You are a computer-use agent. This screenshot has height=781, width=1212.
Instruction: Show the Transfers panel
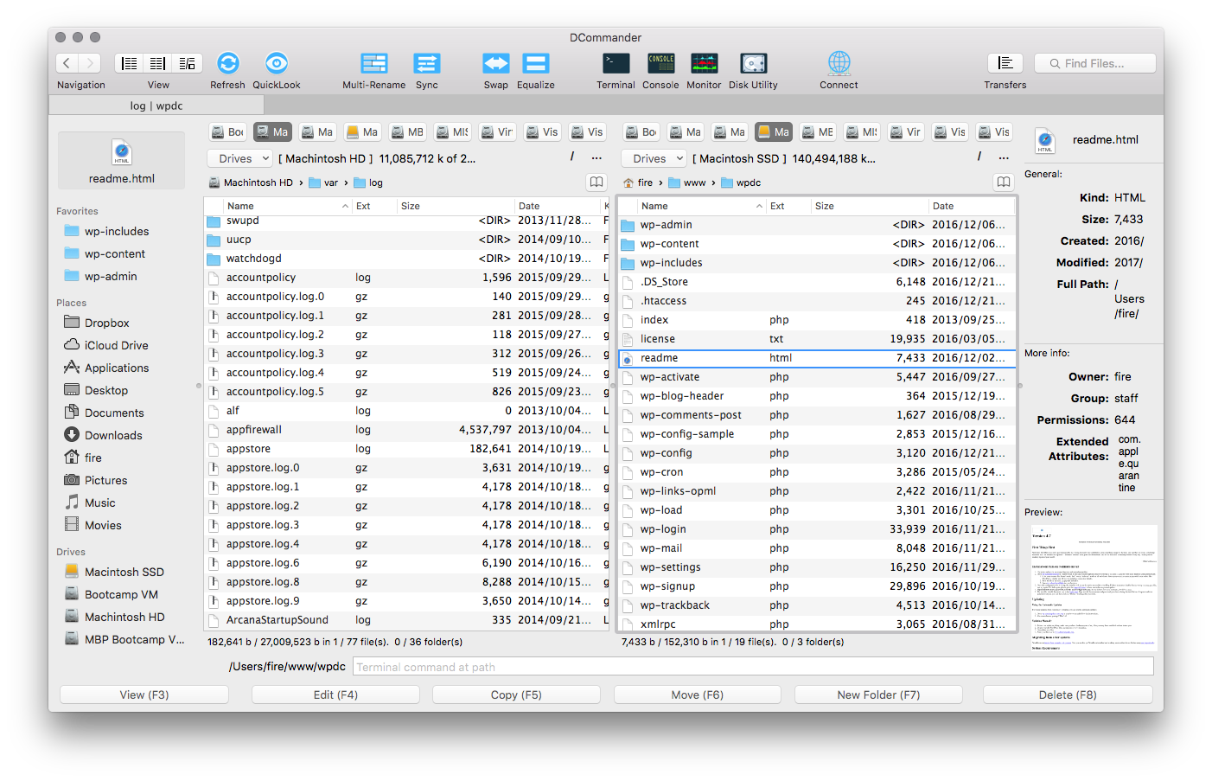[1005, 63]
